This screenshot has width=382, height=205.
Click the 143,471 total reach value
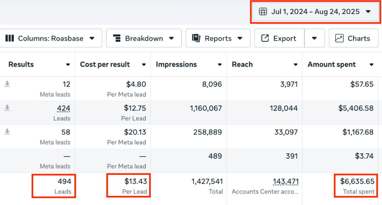(285, 182)
